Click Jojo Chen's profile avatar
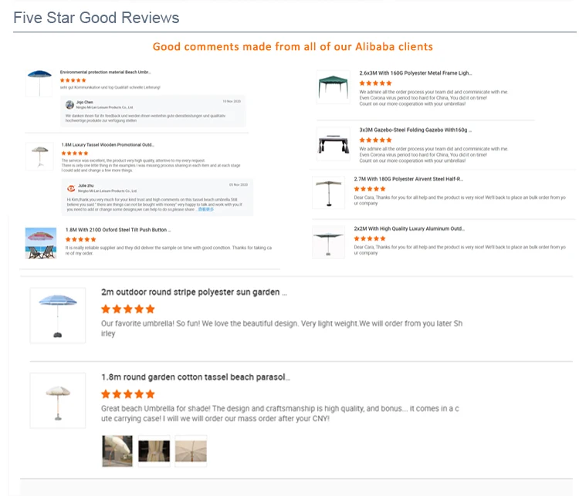This screenshot has width=579, height=496. click(x=70, y=104)
